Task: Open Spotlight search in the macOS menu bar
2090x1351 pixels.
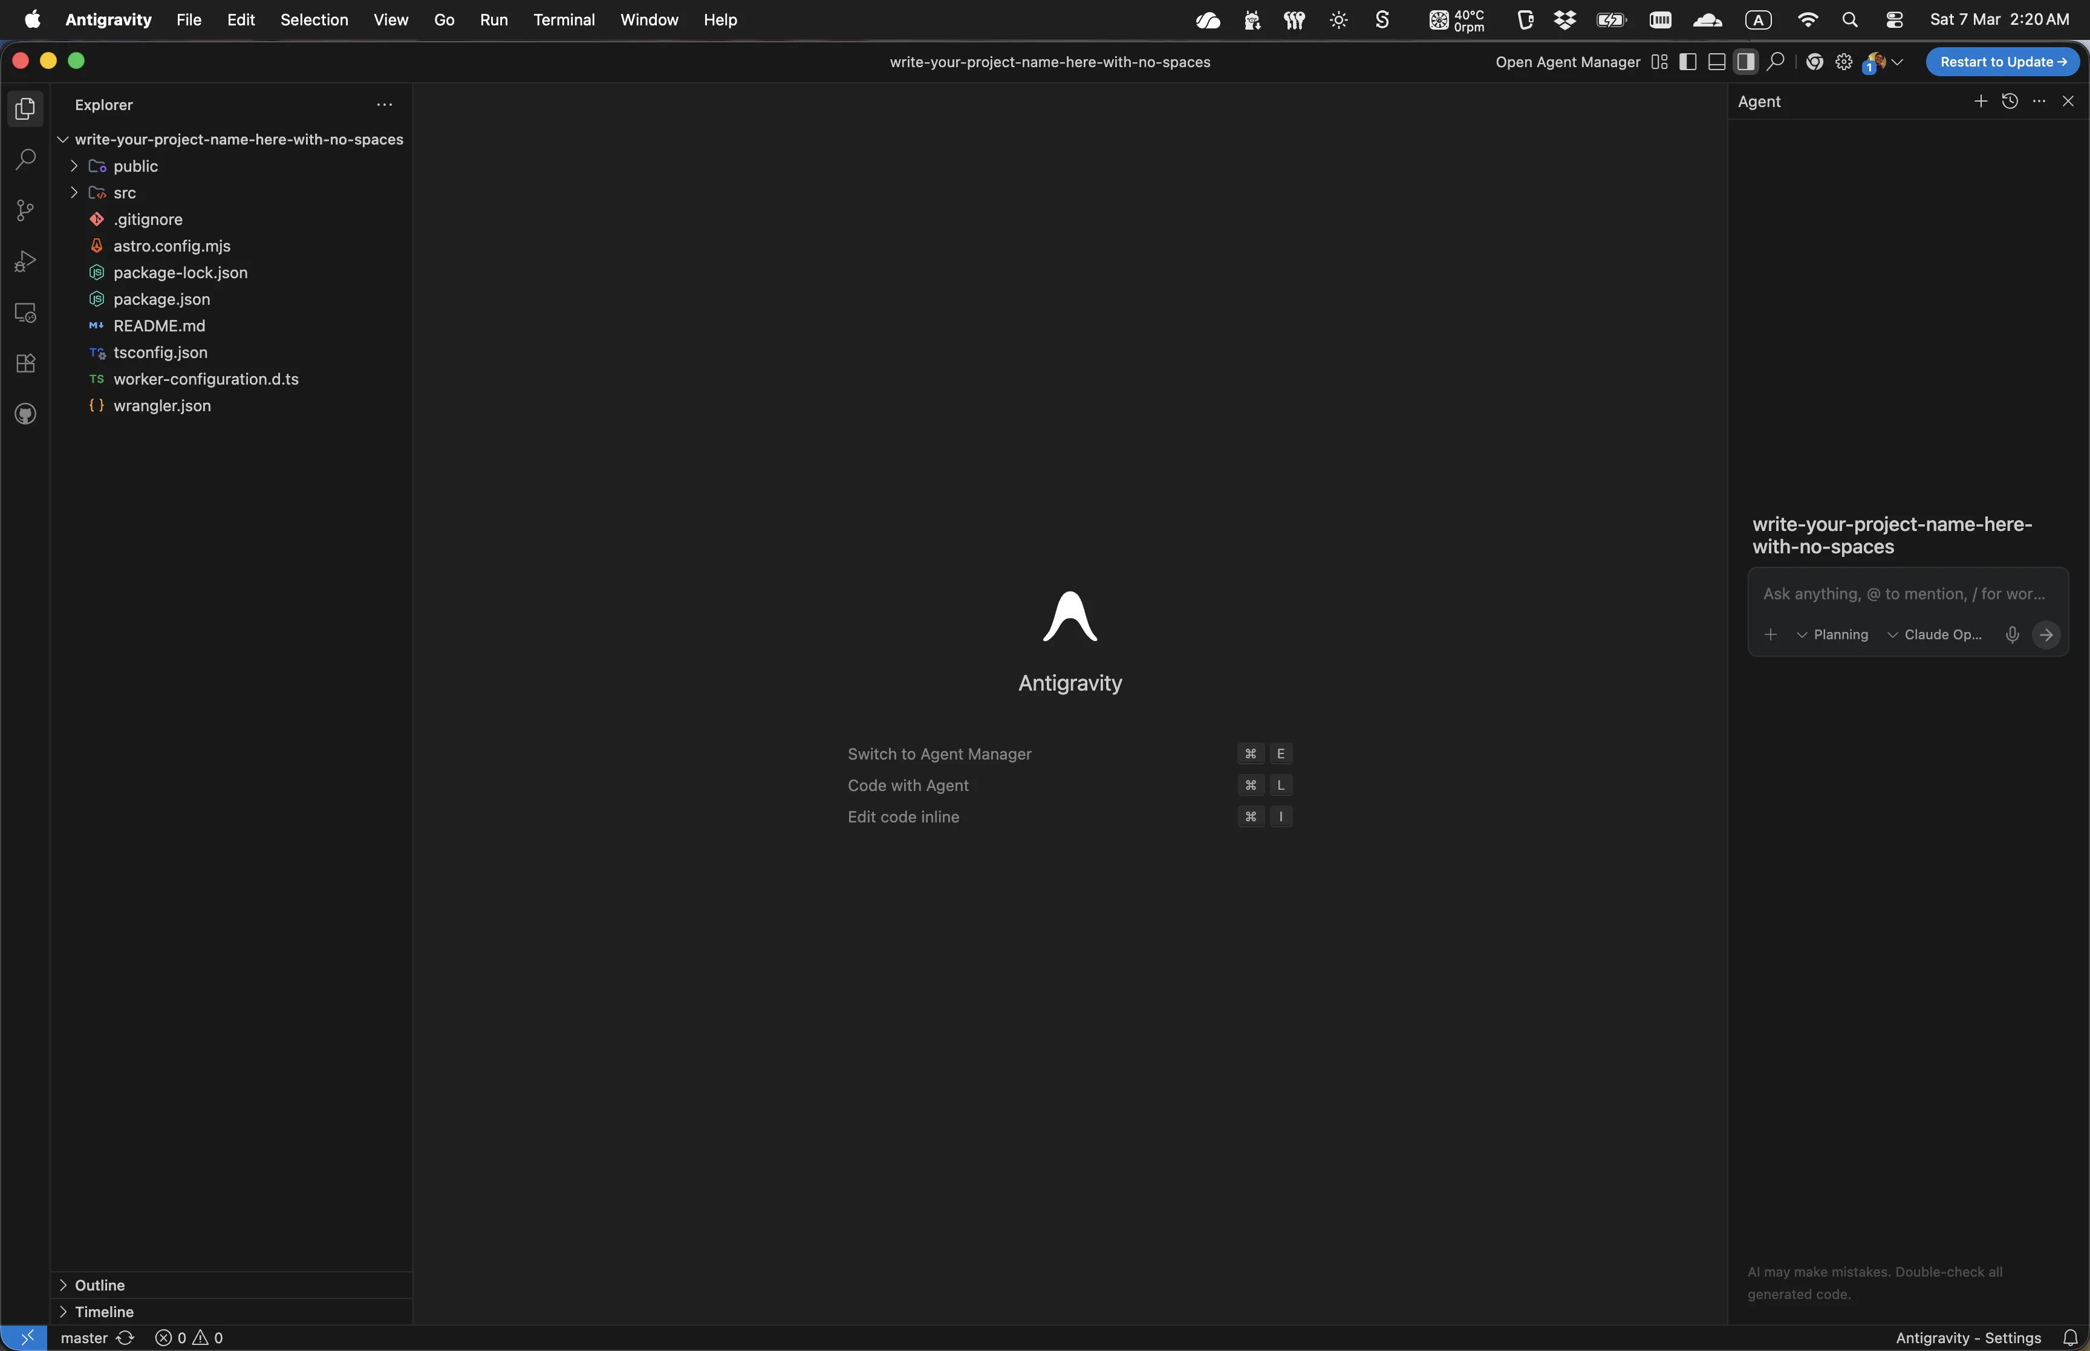Action: click(1850, 19)
